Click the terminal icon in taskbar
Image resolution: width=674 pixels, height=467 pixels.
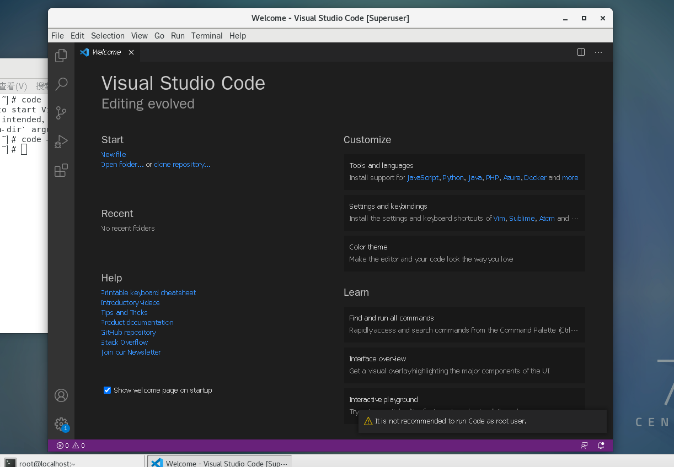pos(10,463)
